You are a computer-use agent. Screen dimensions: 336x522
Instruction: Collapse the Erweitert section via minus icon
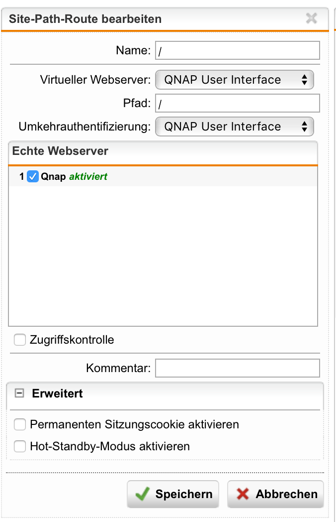[20, 393]
